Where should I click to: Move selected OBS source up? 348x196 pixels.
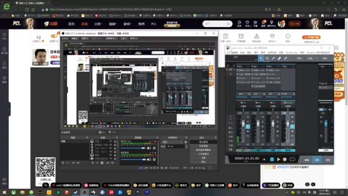click(x=107, y=163)
